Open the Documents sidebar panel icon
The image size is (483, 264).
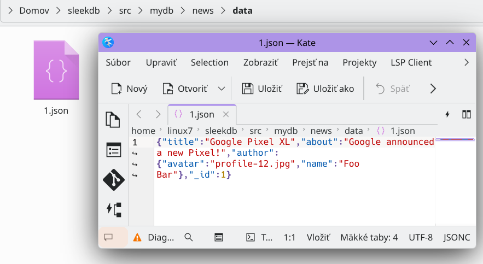coord(113,120)
